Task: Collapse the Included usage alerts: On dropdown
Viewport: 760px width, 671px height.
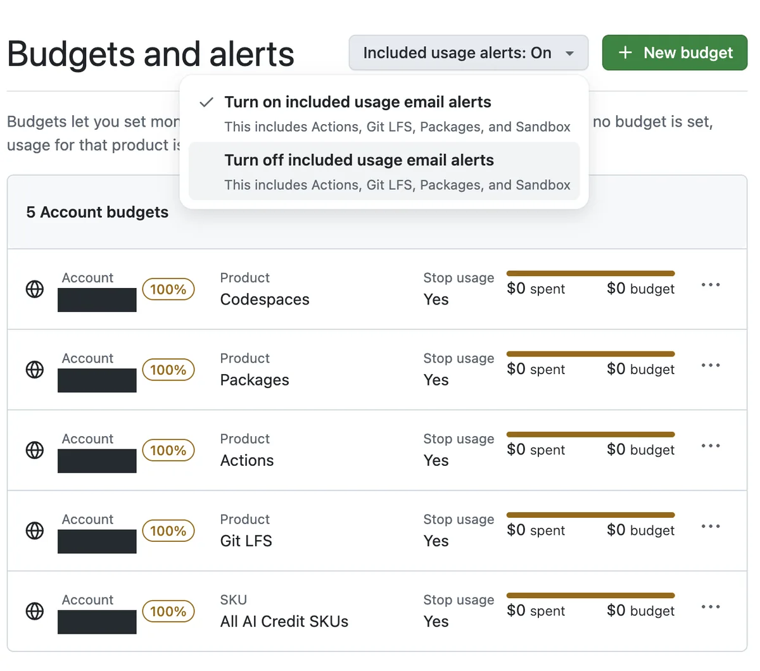Action: point(469,53)
